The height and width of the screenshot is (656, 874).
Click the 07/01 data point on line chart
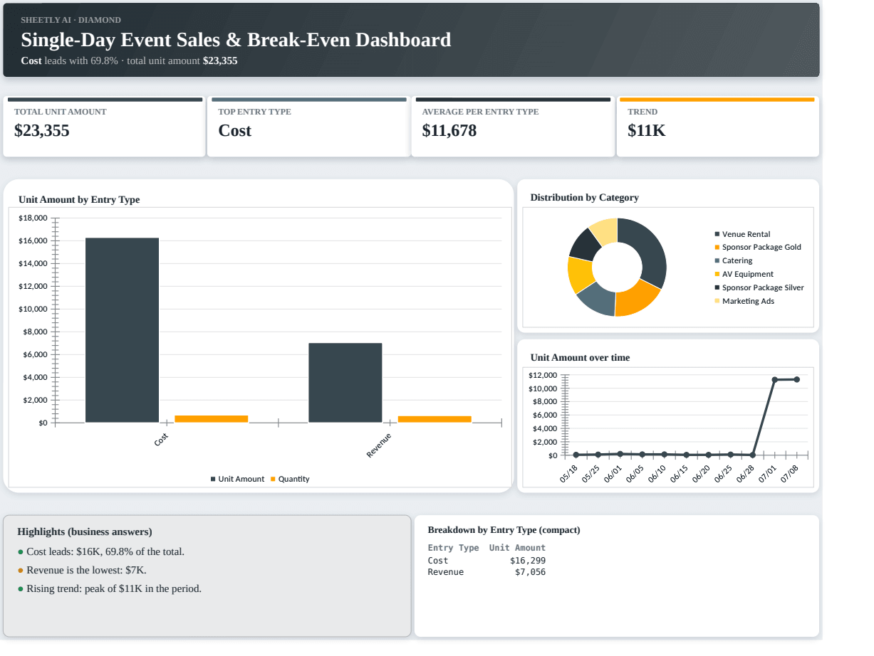click(775, 380)
